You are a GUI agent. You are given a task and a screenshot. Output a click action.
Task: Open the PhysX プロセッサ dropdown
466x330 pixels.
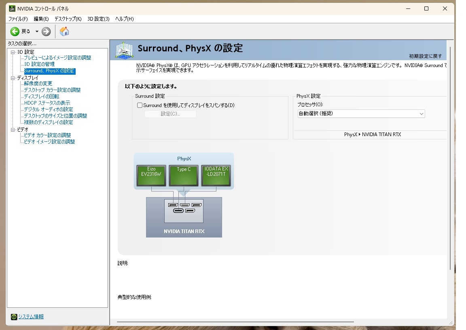[x=361, y=114]
